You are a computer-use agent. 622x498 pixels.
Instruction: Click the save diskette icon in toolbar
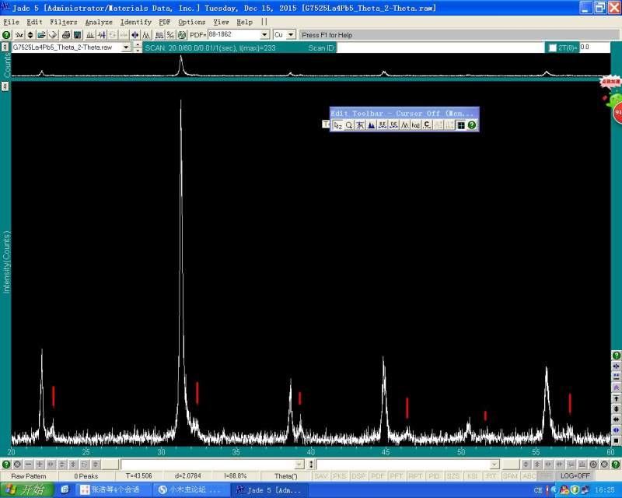78,35
